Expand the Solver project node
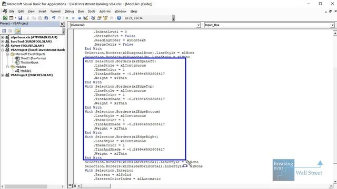 (3, 46)
